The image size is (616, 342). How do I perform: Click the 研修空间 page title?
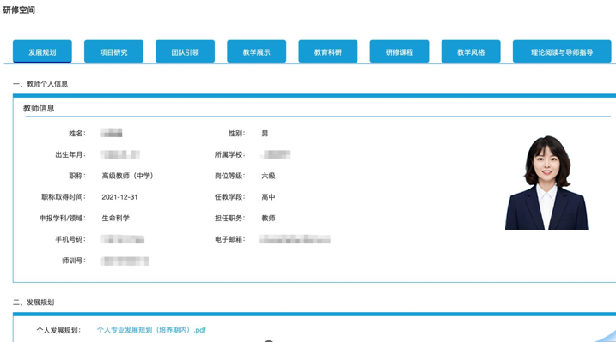coord(19,9)
